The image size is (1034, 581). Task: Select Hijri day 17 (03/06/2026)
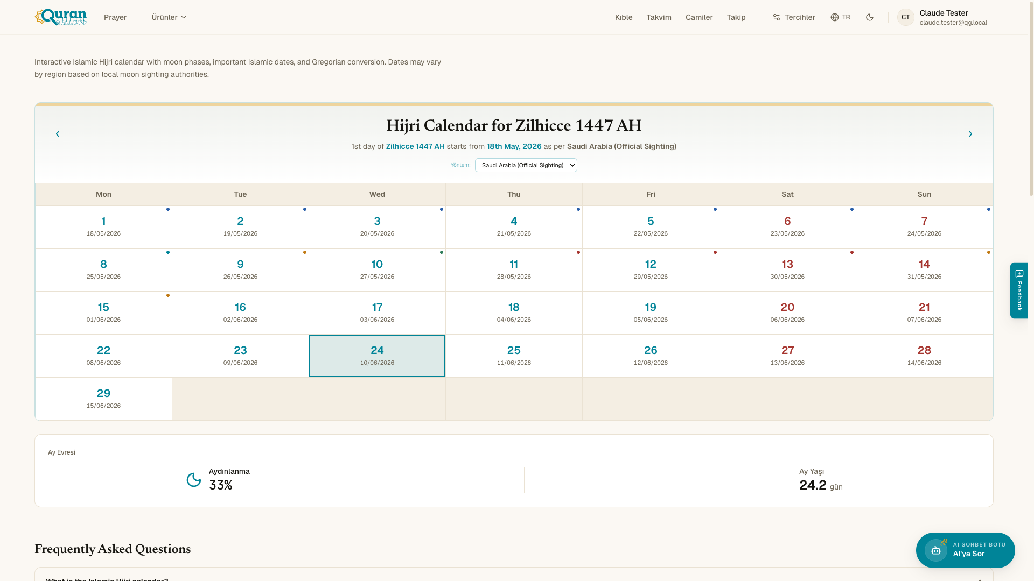[377, 313]
